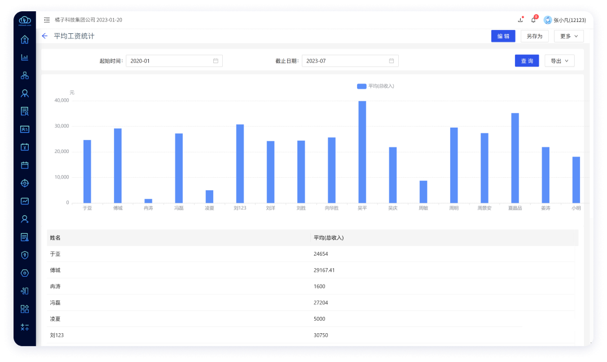607x362 pixels.
Task: Click the bar for 于亚
Action: 87,171
